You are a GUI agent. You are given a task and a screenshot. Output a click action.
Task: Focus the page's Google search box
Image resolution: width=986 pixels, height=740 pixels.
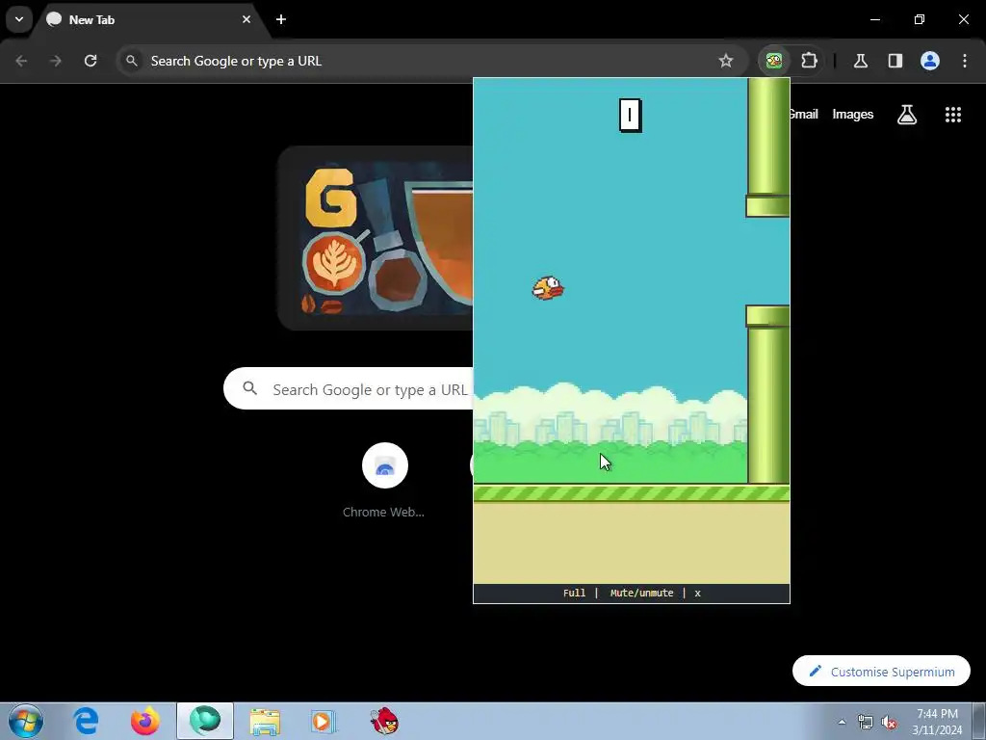[349, 389]
